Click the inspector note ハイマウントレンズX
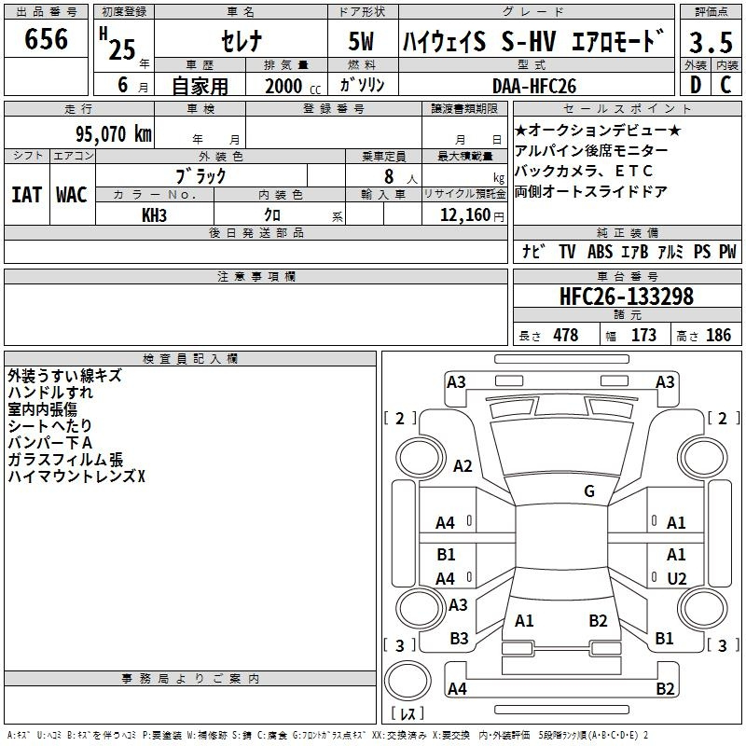The width and height of the screenshot is (746, 746). [x=76, y=477]
